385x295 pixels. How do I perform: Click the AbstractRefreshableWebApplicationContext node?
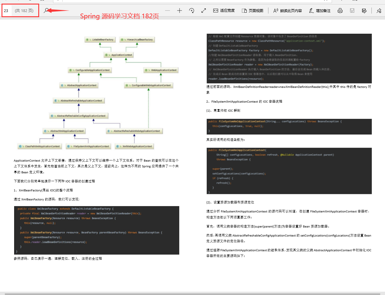pyautogui.click(x=134, y=131)
